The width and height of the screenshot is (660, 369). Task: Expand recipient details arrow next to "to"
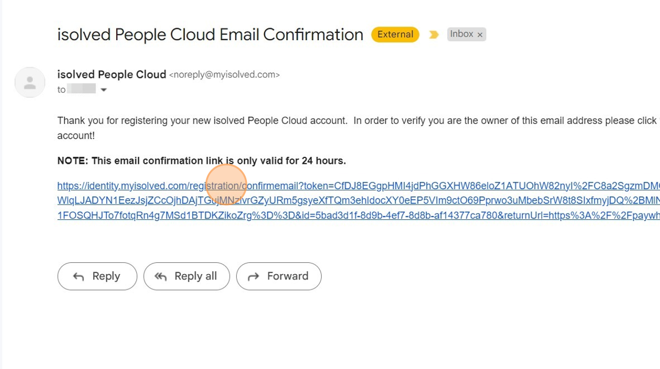click(x=104, y=90)
